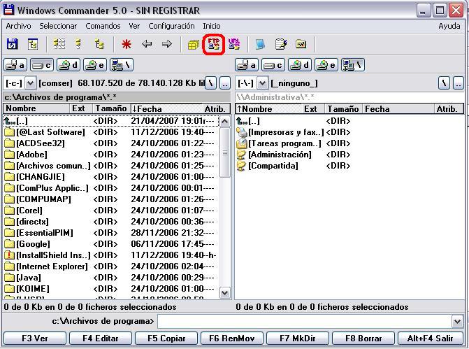Open the Inicio menu
This screenshot has height=349, width=469.
pyautogui.click(x=212, y=26)
